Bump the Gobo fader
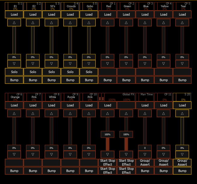Screen dimensions: 197x184 tap(89, 80)
